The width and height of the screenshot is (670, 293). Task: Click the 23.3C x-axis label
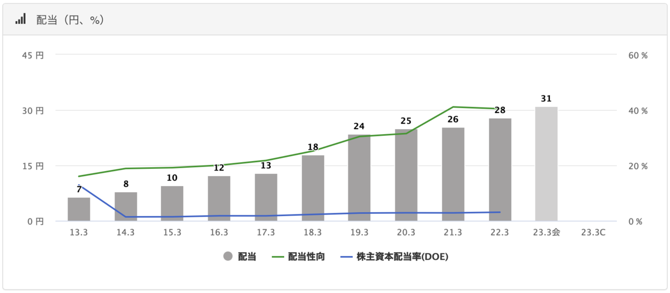pos(593,233)
